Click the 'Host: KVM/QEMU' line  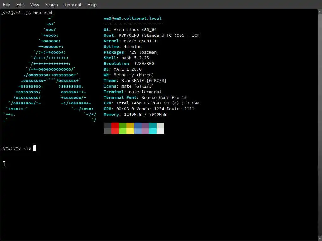tap(152, 35)
